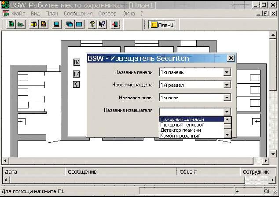Click plan view horizontal scroll left arrow
The height and width of the screenshot is (197, 279).
(5, 161)
